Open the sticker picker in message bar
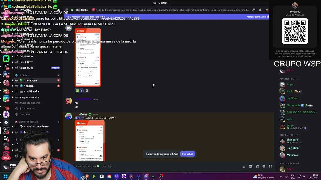This screenshot has width=321, height=180. 257,166
